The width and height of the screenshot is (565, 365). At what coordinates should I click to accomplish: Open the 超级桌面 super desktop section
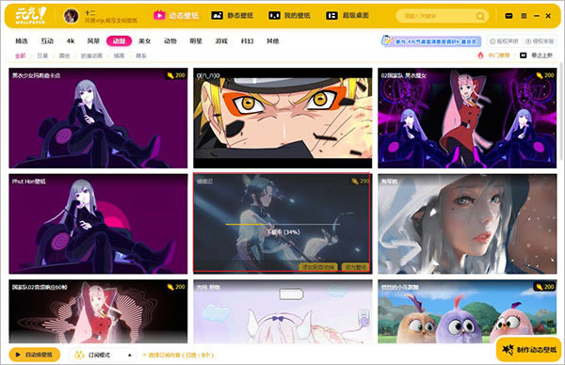tap(347, 15)
